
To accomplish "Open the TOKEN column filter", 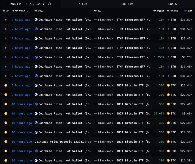I will pos(168,11).
